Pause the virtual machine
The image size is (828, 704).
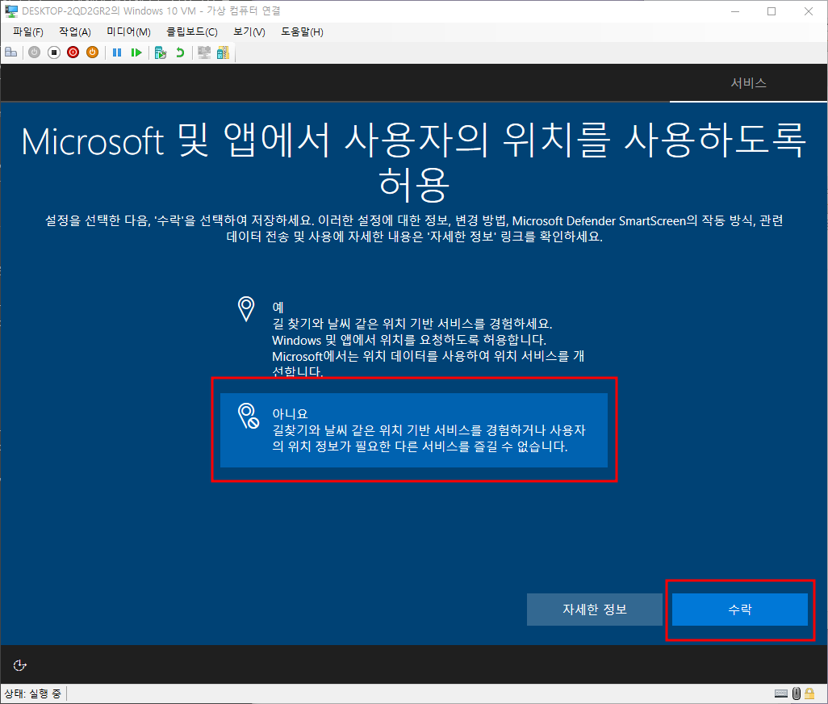117,52
